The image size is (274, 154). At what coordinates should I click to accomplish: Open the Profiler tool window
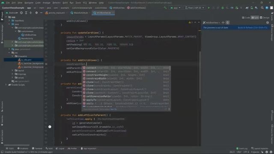(x=72, y=148)
